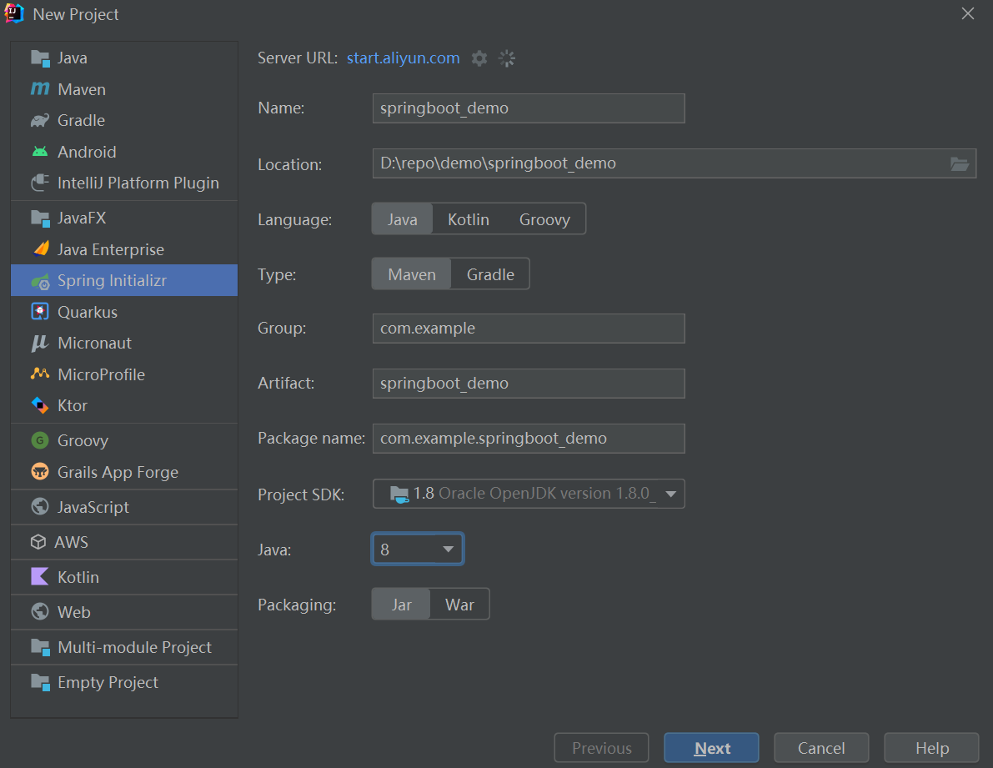The image size is (993, 768).
Task: Click the Ktor icon
Action: (x=40, y=405)
